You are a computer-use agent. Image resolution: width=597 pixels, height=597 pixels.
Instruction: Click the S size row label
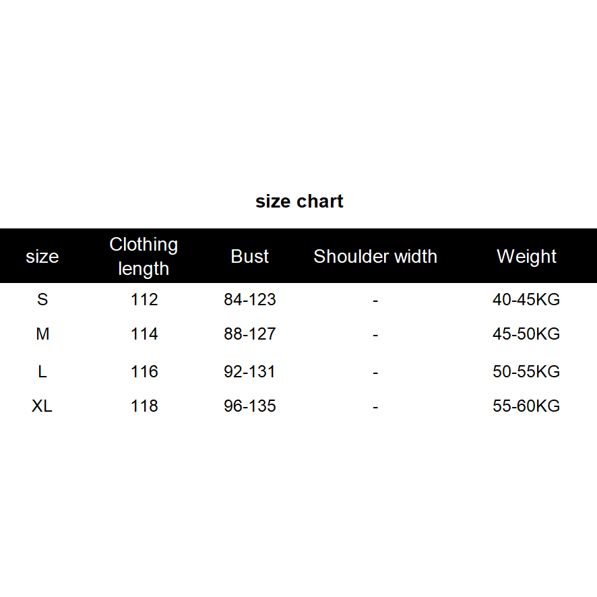tap(42, 299)
